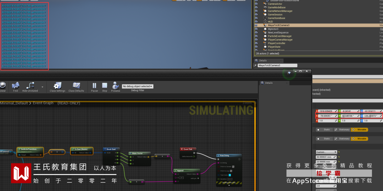Toggle visibility of MyActor3

[256, 29]
